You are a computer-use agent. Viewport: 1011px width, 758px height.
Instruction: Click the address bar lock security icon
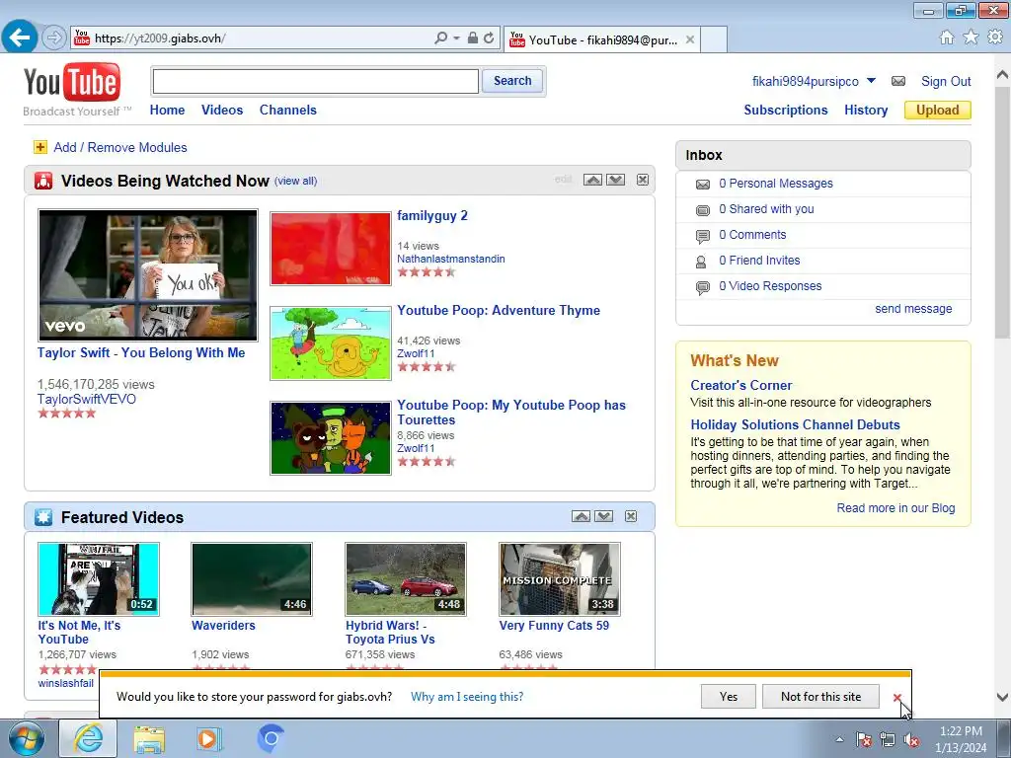point(473,38)
